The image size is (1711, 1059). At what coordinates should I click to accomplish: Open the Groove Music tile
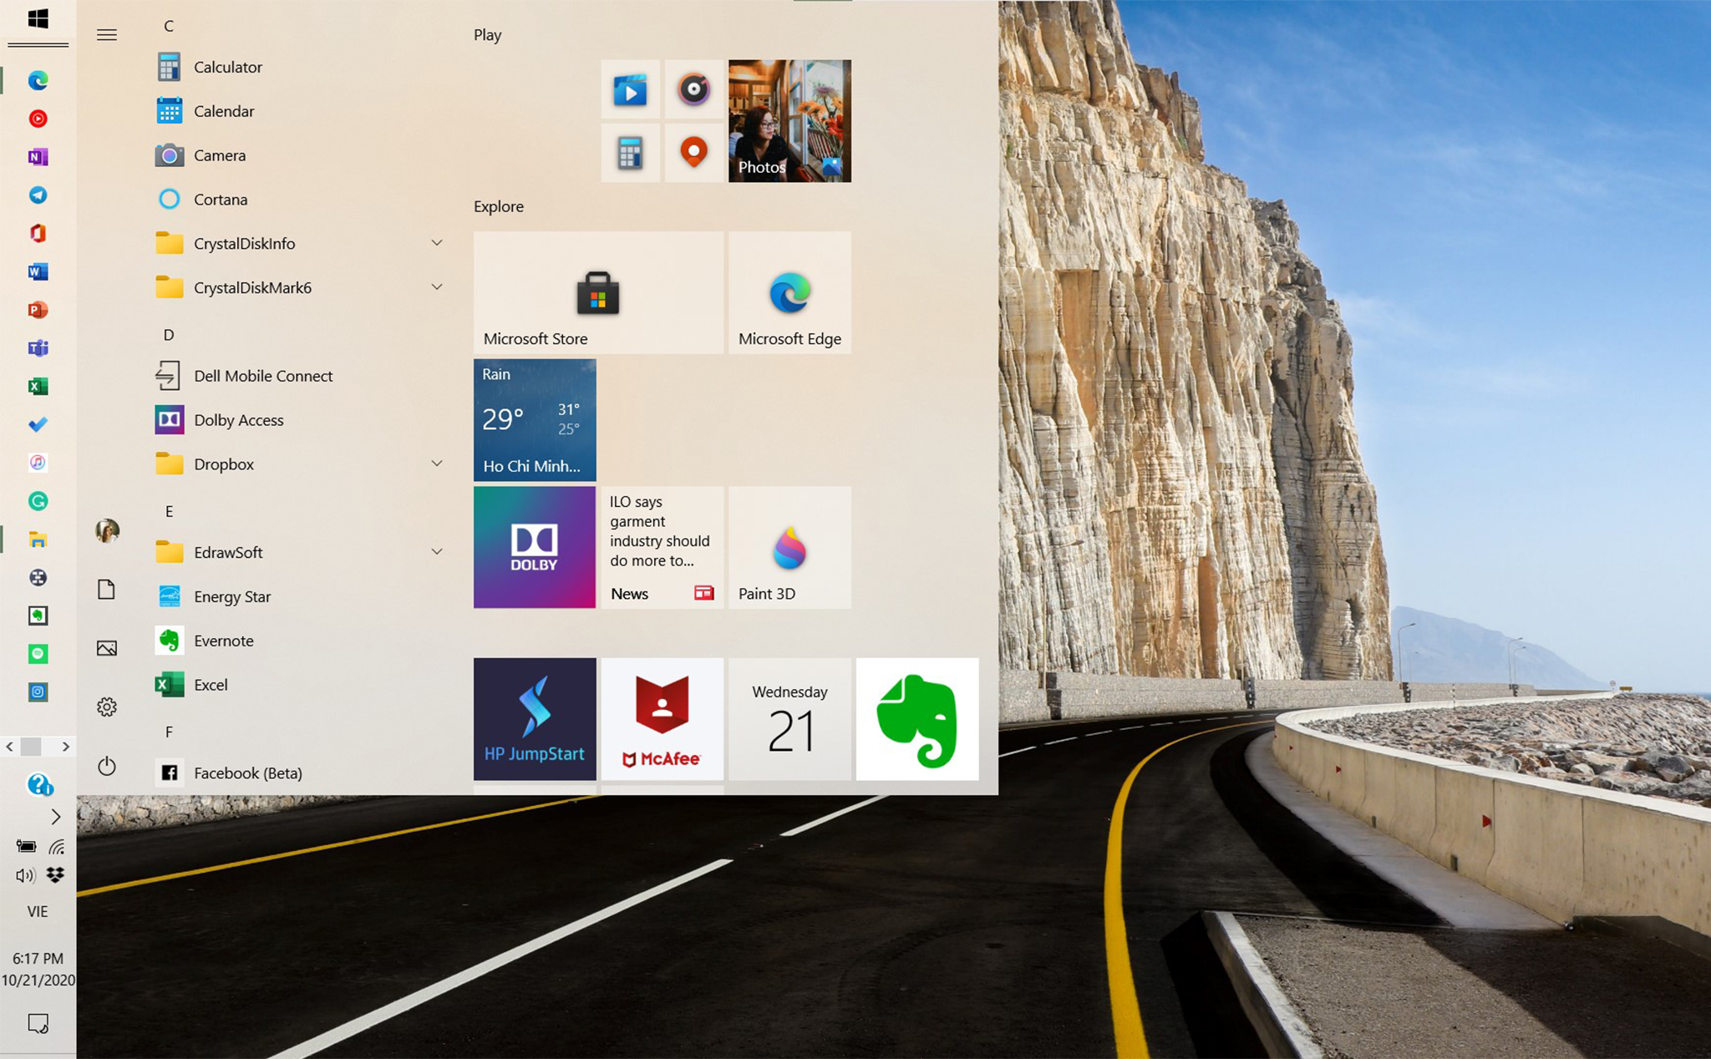point(693,89)
